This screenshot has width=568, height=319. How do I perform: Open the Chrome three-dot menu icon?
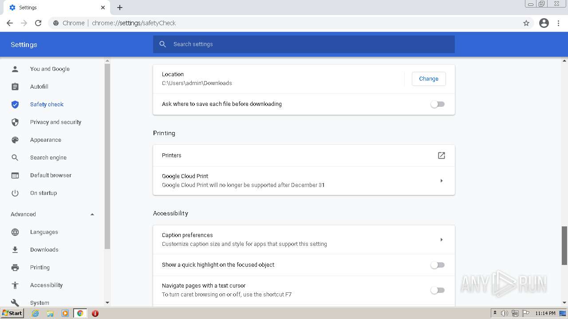tap(559, 23)
